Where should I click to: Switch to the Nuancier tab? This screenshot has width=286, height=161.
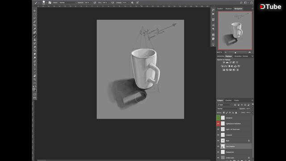pos(228,8)
